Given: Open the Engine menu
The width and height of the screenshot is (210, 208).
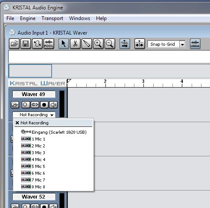Looking at the screenshot, I should (x=28, y=18).
